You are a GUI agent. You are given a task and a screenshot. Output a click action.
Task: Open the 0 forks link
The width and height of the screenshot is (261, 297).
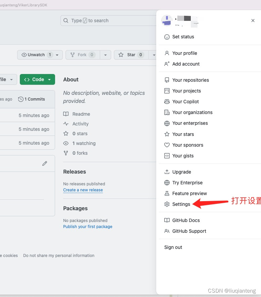pyautogui.click(x=80, y=153)
